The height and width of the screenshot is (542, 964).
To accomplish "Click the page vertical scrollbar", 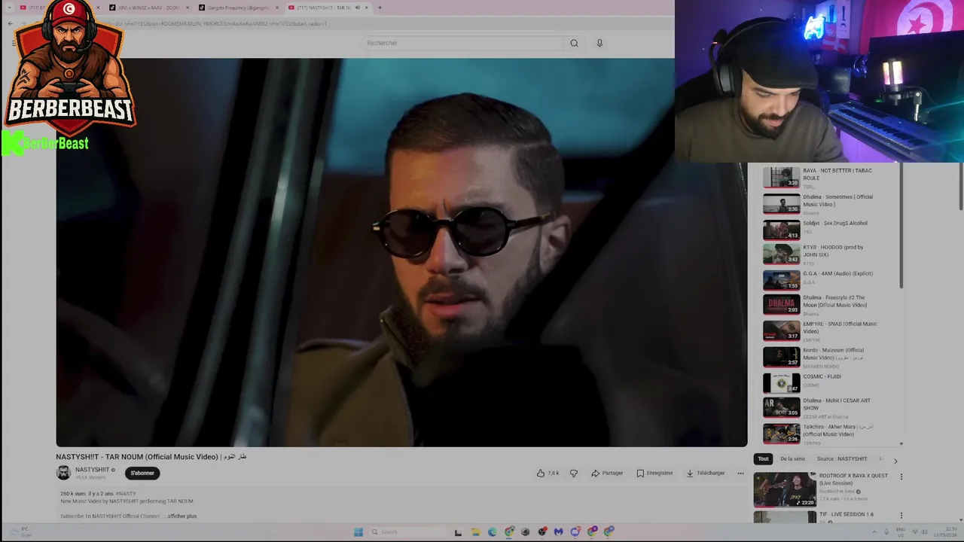I will 961,187.
